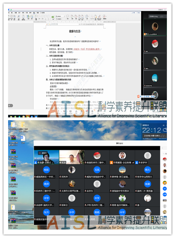This screenshot has width=175, height=238.
Task: Select 张涛 video tile
Action: coord(71,157)
